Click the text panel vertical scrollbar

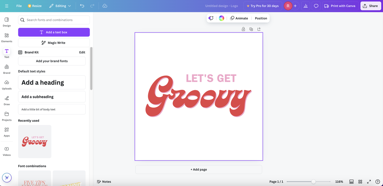point(91,68)
